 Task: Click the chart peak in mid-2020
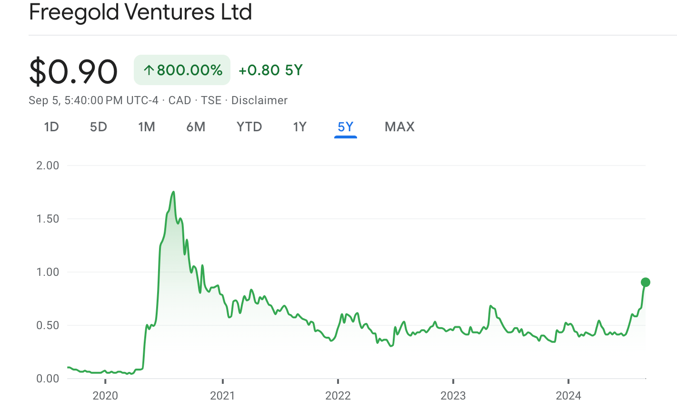click(173, 192)
